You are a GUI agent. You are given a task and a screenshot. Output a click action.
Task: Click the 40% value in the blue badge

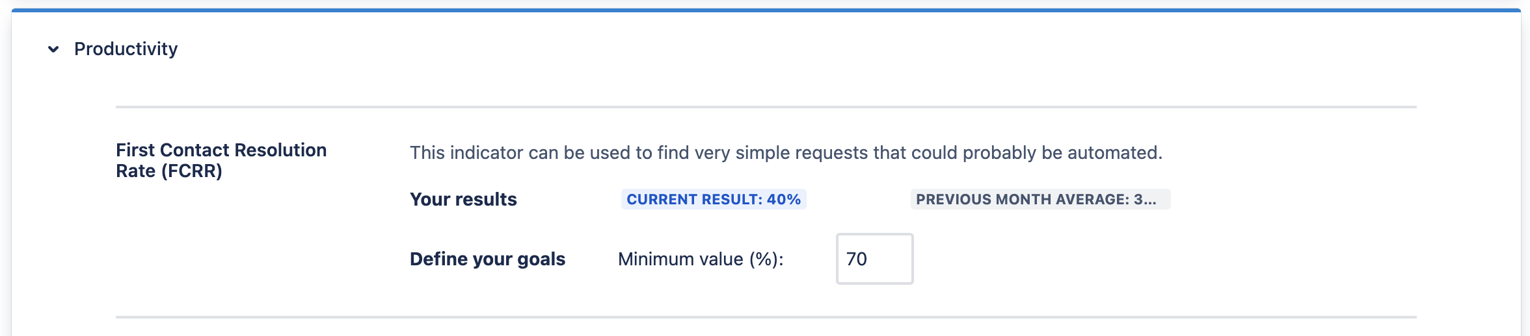(783, 200)
